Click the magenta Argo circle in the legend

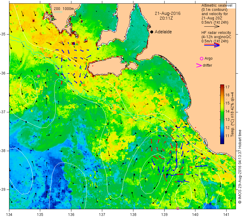[201, 58]
